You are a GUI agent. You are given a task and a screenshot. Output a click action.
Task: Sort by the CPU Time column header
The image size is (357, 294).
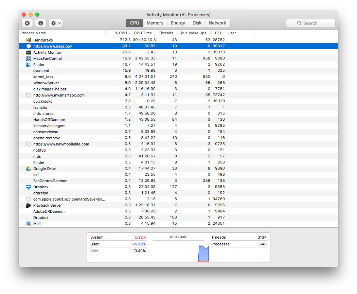[145, 33]
